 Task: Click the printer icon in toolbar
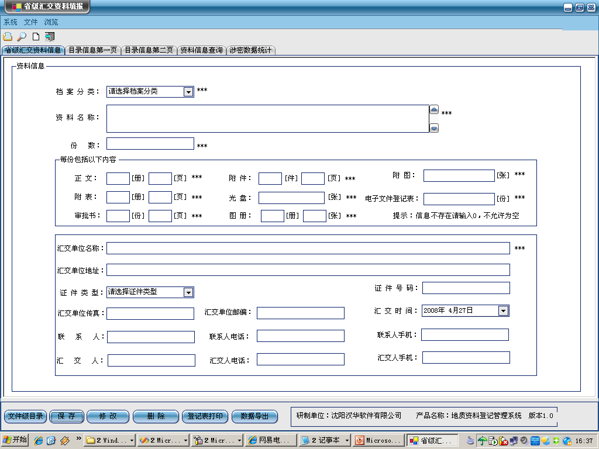[8, 37]
